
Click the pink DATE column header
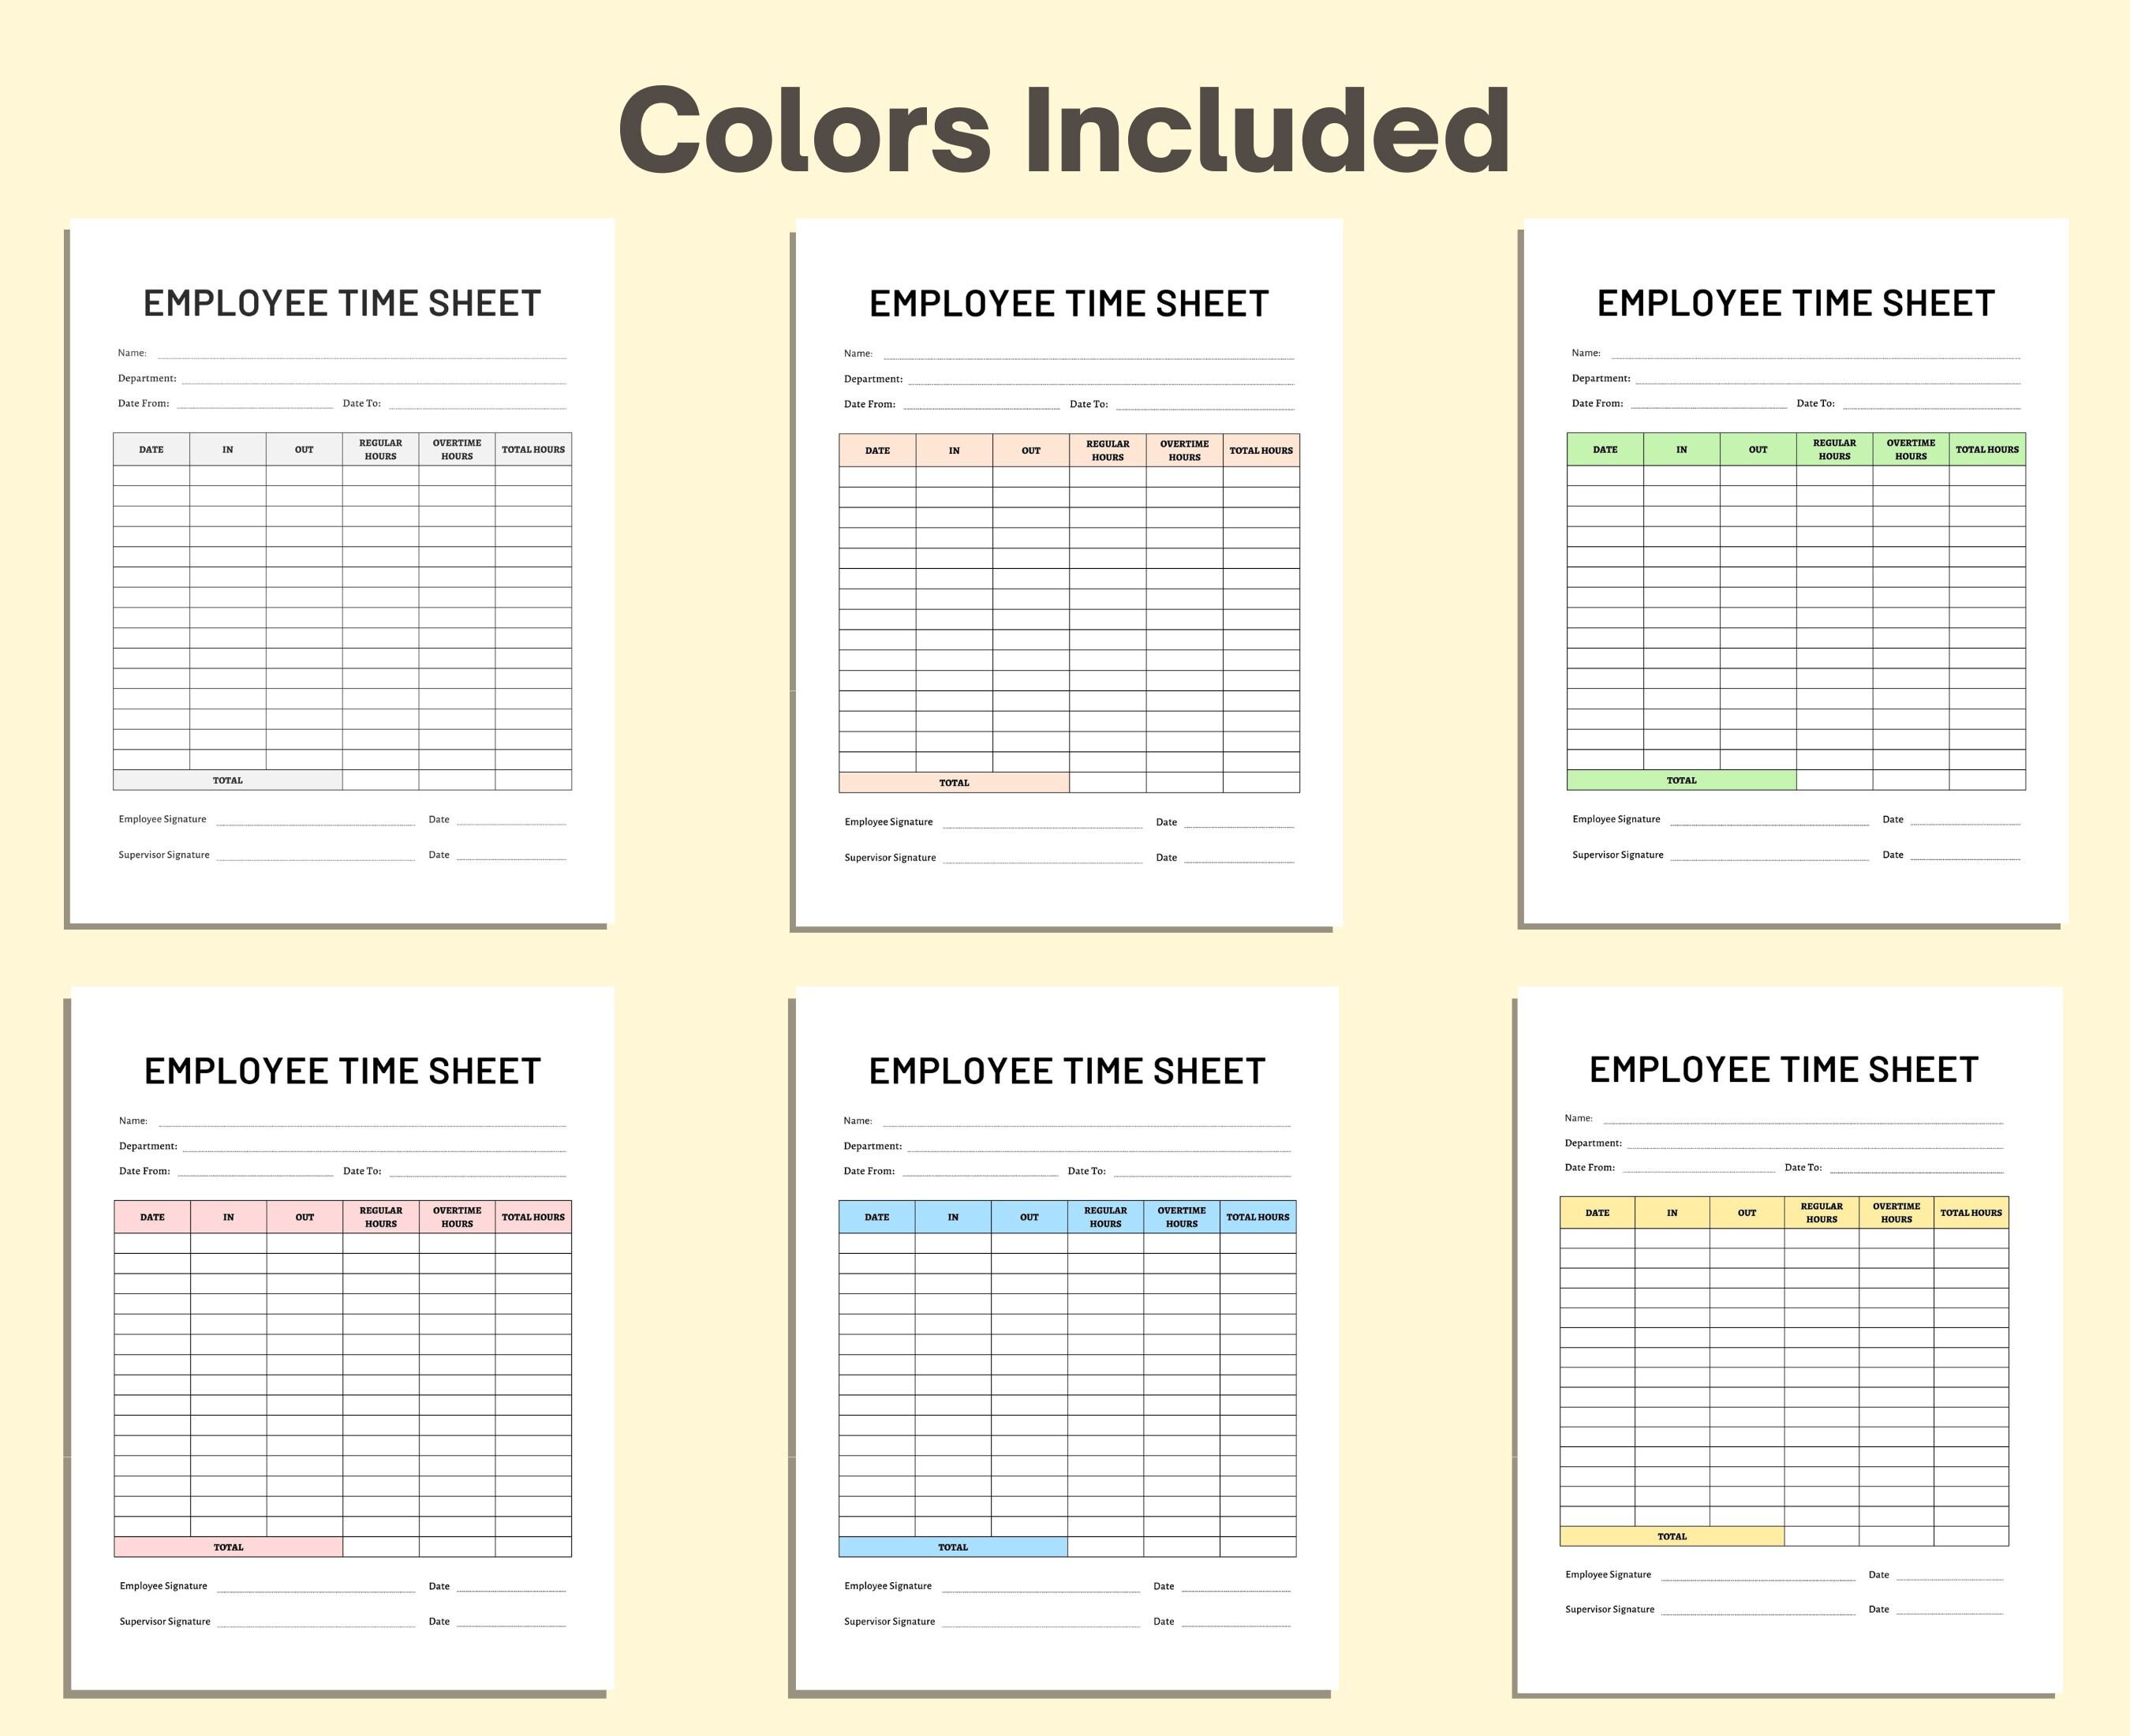tap(152, 1217)
